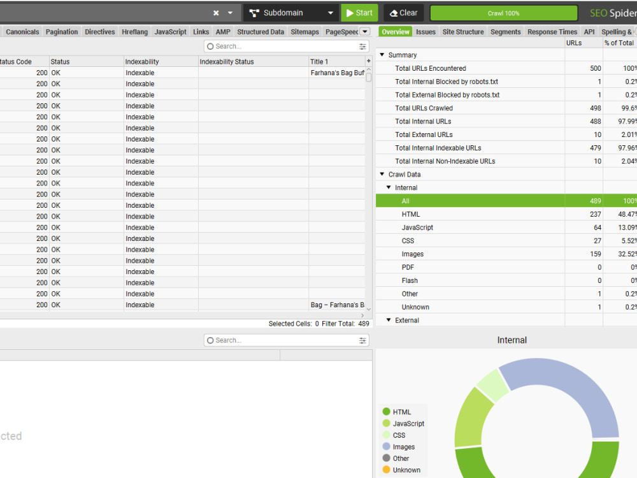This screenshot has height=478, width=637.
Task: Click the table vertical scrollbar thumb
Action: (368, 77)
